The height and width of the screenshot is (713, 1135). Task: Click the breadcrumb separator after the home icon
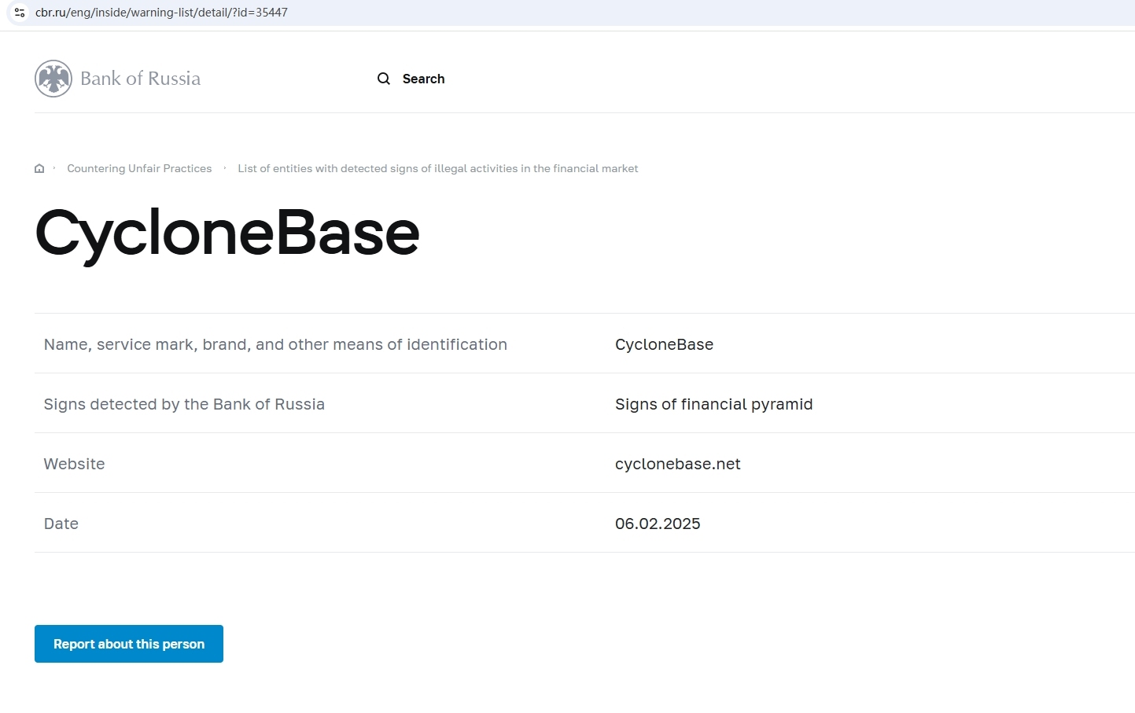tap(54, 167)
